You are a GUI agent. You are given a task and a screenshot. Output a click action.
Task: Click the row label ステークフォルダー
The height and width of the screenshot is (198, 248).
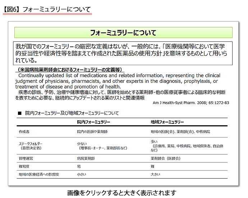(31, 144)
